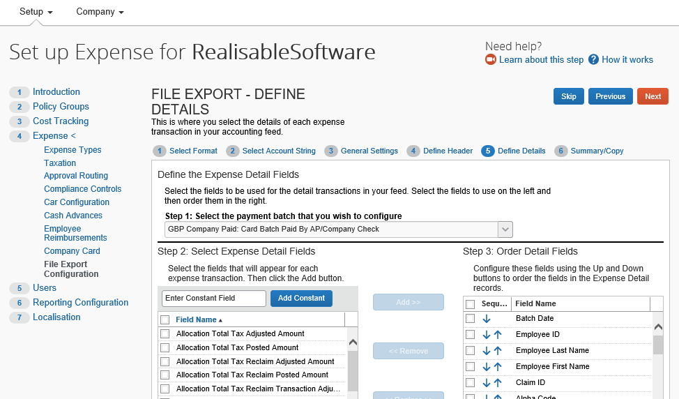This screenshot has height=399, width=679.
Task: Move Employee ID up with arrow
Action: [498, 335]
